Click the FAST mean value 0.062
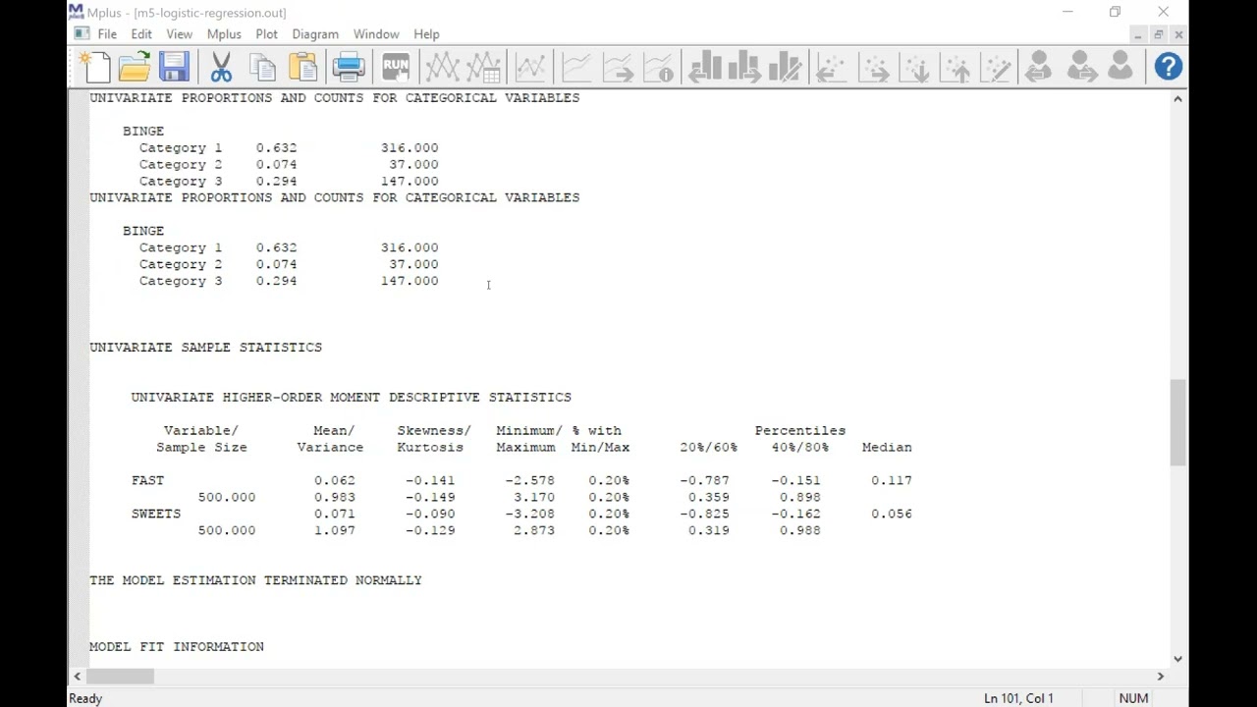 tap(335, 480)
